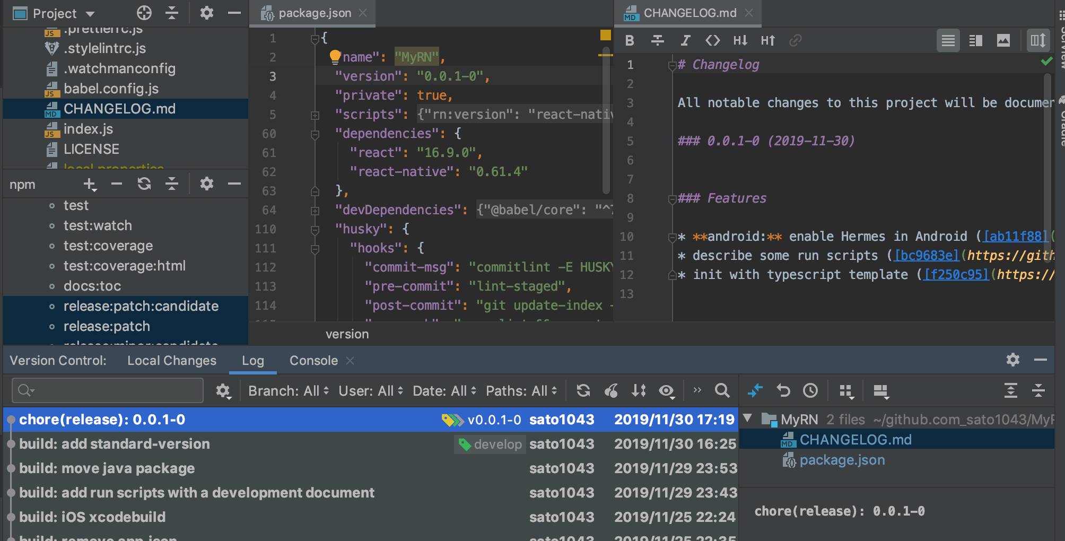Switch to CHANGELOG.md editor tab

pos(689,13)
